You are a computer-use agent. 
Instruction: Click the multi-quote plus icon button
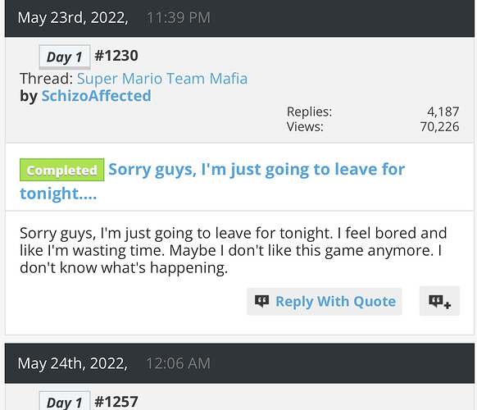(439, 301)
